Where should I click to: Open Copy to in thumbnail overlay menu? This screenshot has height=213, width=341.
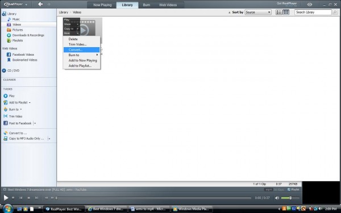[72, 29]
